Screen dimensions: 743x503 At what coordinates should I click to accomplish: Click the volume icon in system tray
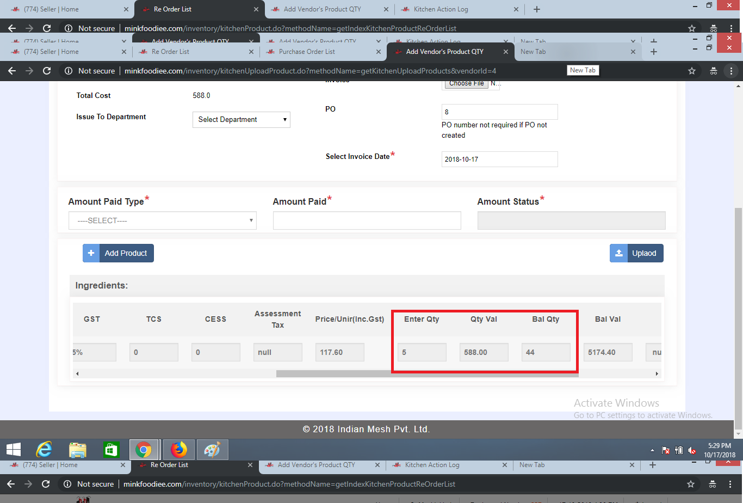pos(692,450)
